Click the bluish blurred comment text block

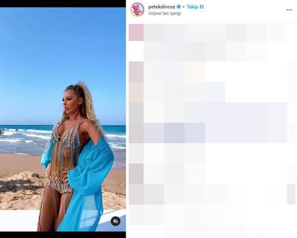click(x=215, y=122)
